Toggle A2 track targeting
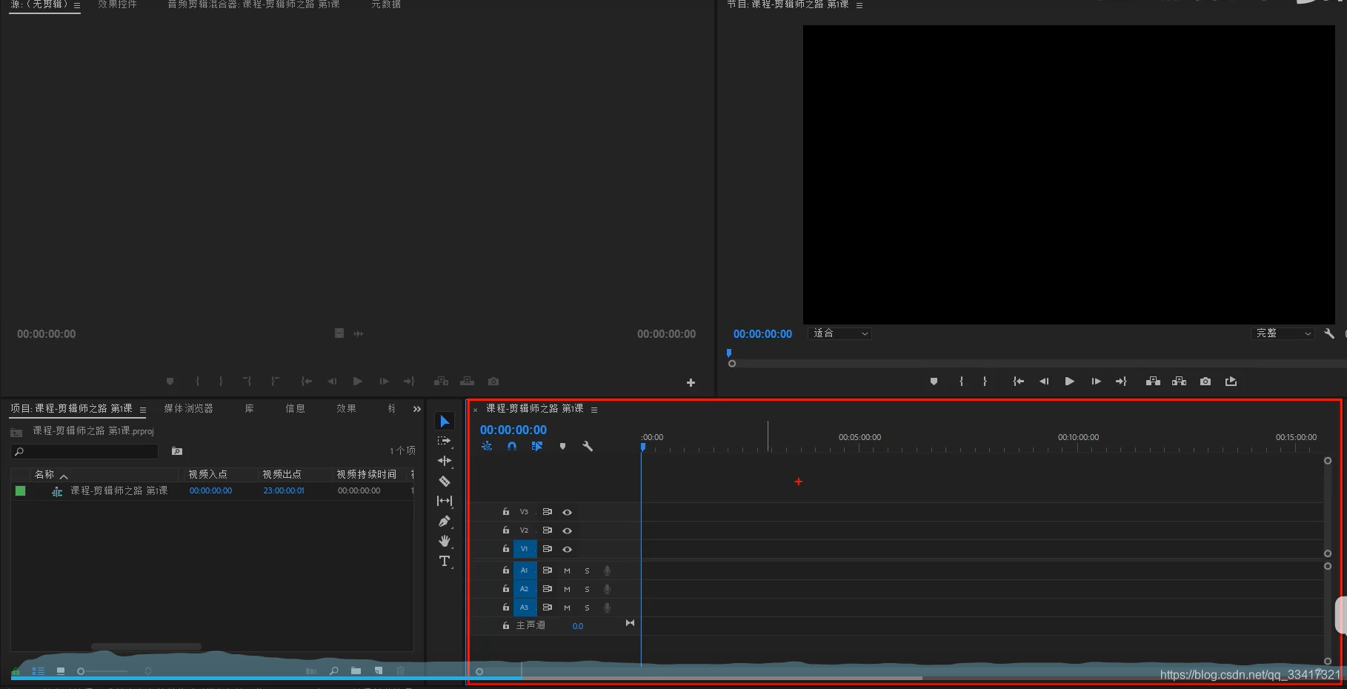Screen dimensions: 1347x689 525,589
